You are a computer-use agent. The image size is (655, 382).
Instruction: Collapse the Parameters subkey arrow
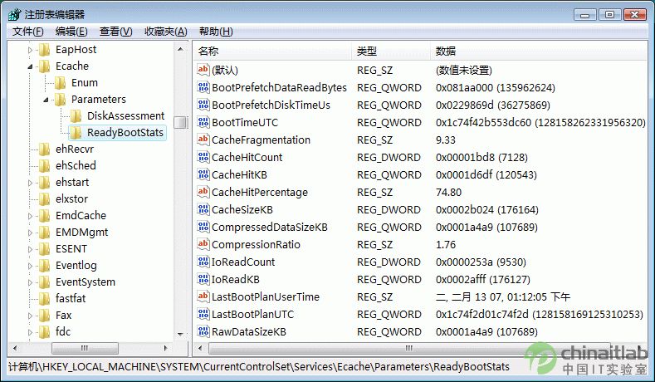(46, 100)
